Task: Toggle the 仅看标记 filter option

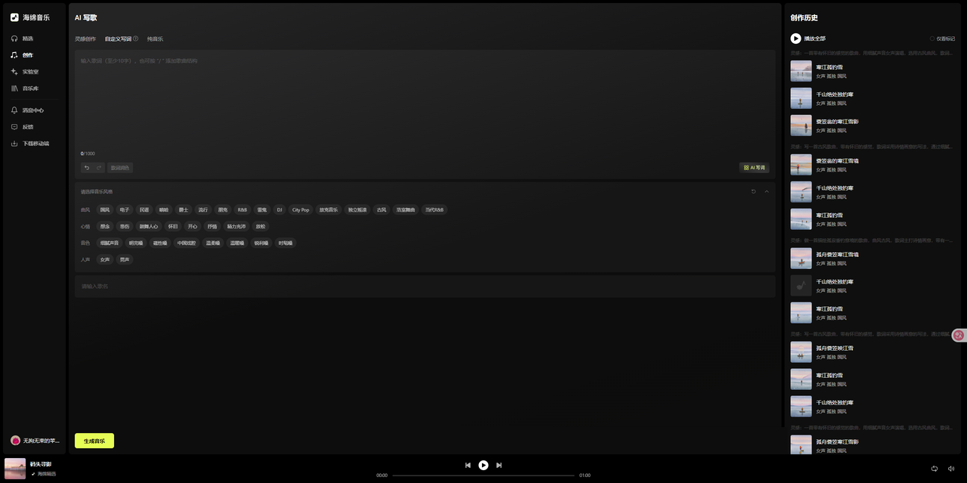Action: [943, 39]
